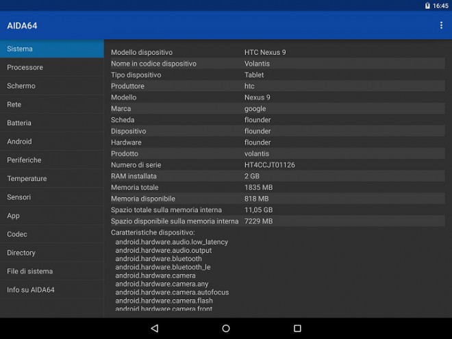This screenshot has width=452, height=339.
Task: Select android.hardware.audio.output entry
Action: tap(164, 250)
